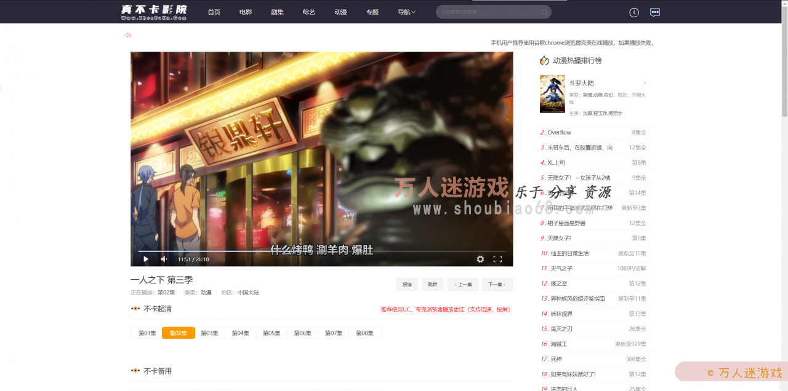Viewport: 788px width, 391px height.
Task: Open ranking item 9, 天降女子!
Action: pos(559,238)
